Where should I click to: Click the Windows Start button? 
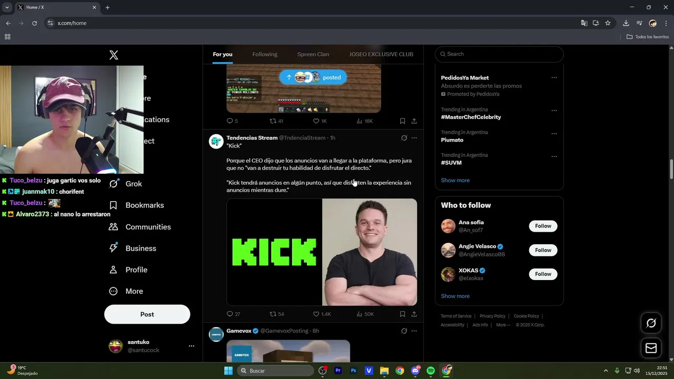(x=229, y=371)
